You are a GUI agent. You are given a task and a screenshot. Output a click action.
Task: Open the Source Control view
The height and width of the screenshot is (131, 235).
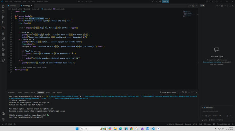(x=3, y=17)
